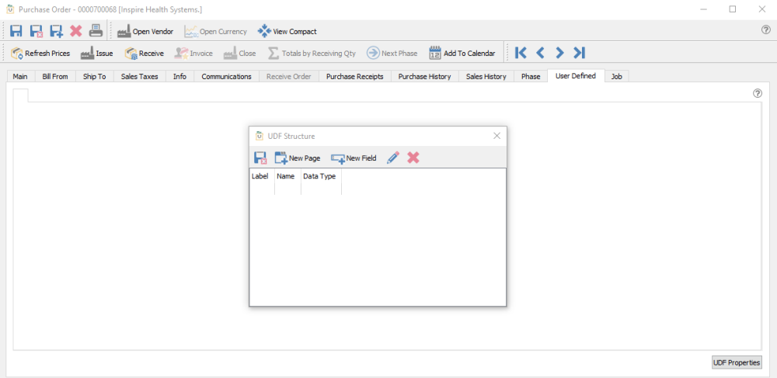Open Purchase Receipts tab
Image resolution: width=777 pixels, height=378 pixels.
pyautogui.click(x=355, y=76)
